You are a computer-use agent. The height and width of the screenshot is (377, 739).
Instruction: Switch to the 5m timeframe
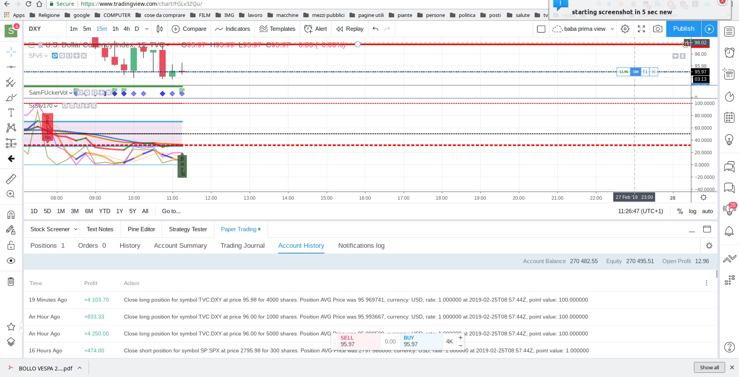pos(87,29)
